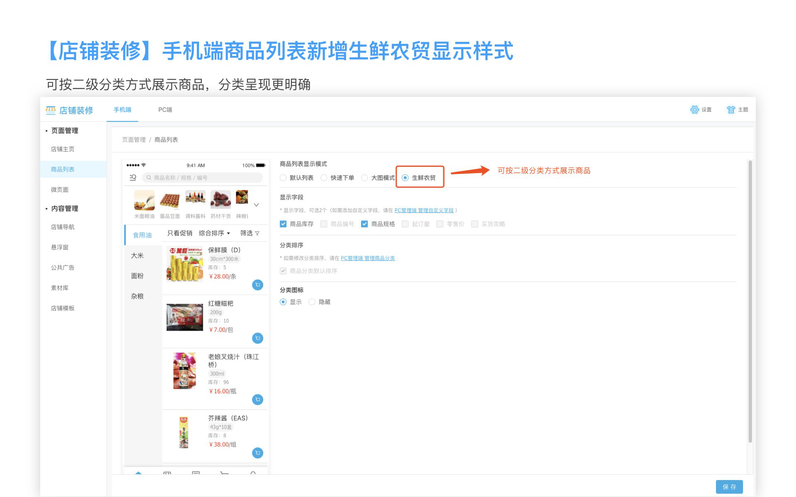Click the category list icon beside search
This screenshot has width=796, height=497.
[x=133, y=178]
